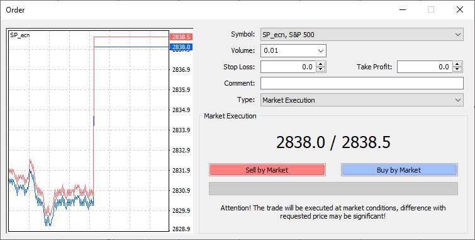
Task: Click the 2830.9 price axis value
Action: 181,190
